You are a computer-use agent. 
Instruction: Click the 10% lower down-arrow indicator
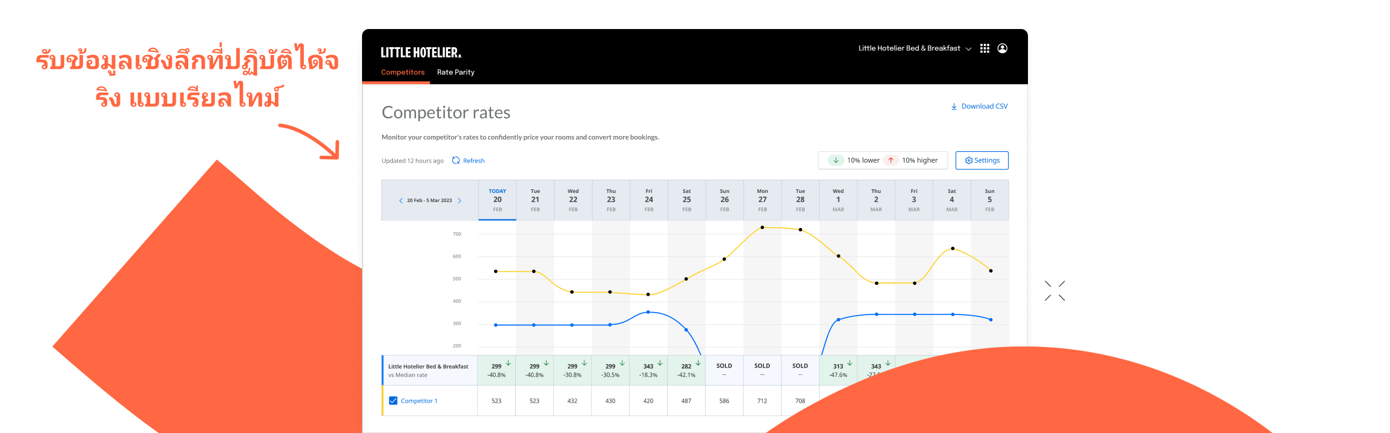(835, 160)
